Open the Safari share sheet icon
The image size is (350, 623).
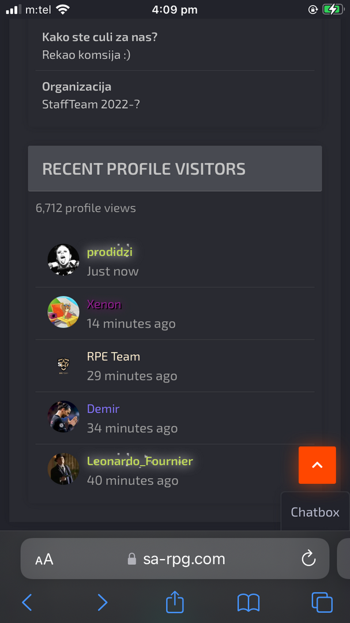(175, 602)
